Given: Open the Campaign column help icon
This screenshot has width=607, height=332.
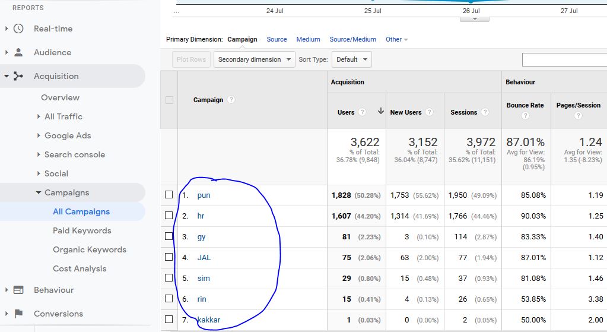Looking at the screenshot, I should (x=231, y=100).
